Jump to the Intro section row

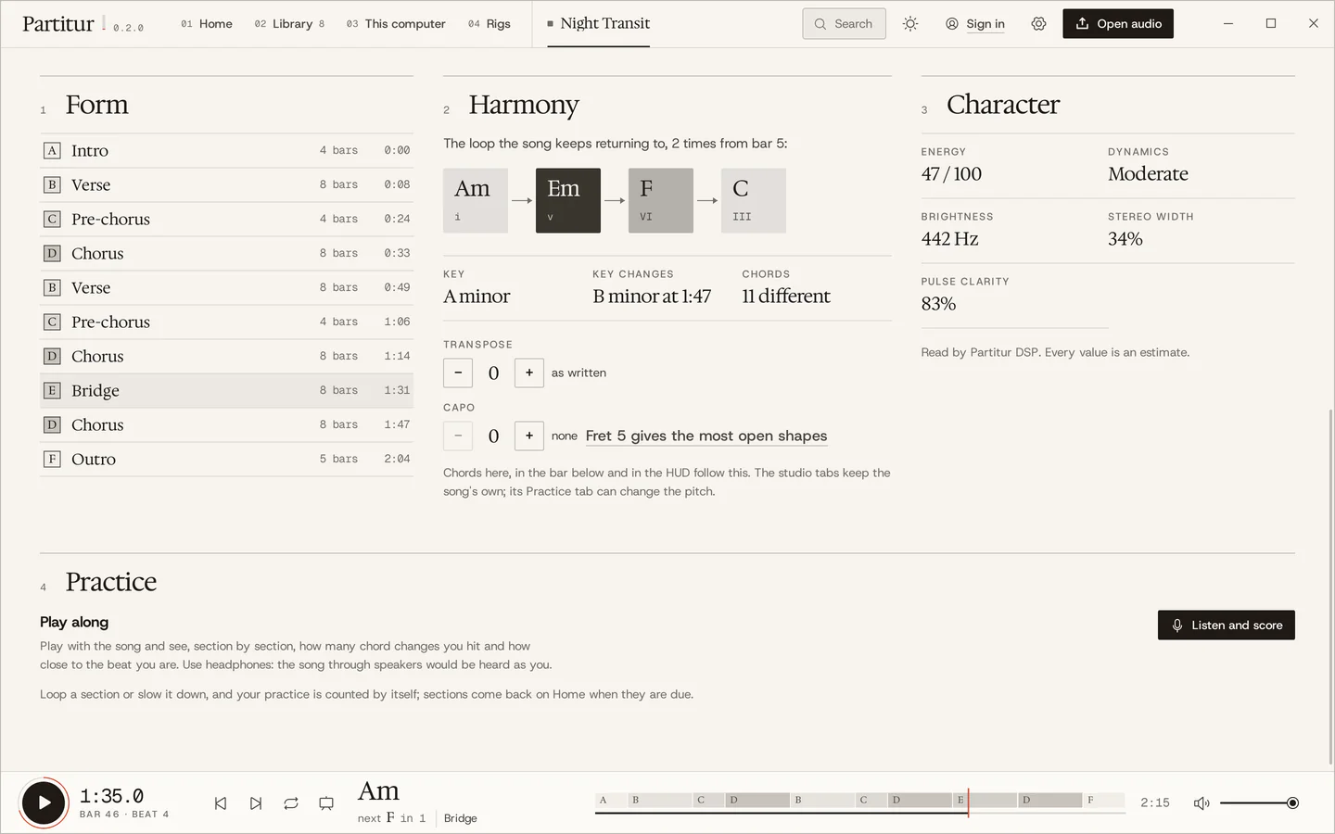[226, 150]
